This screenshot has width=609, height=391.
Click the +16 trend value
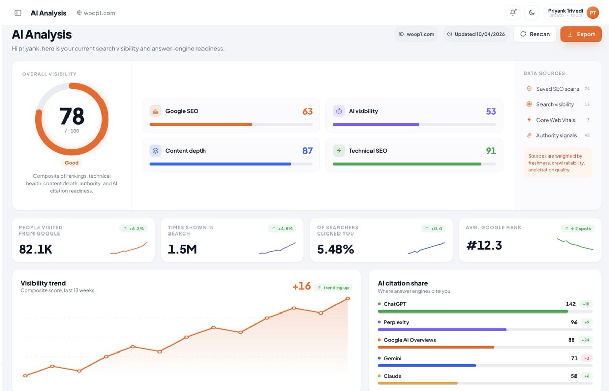coord(301,286)
